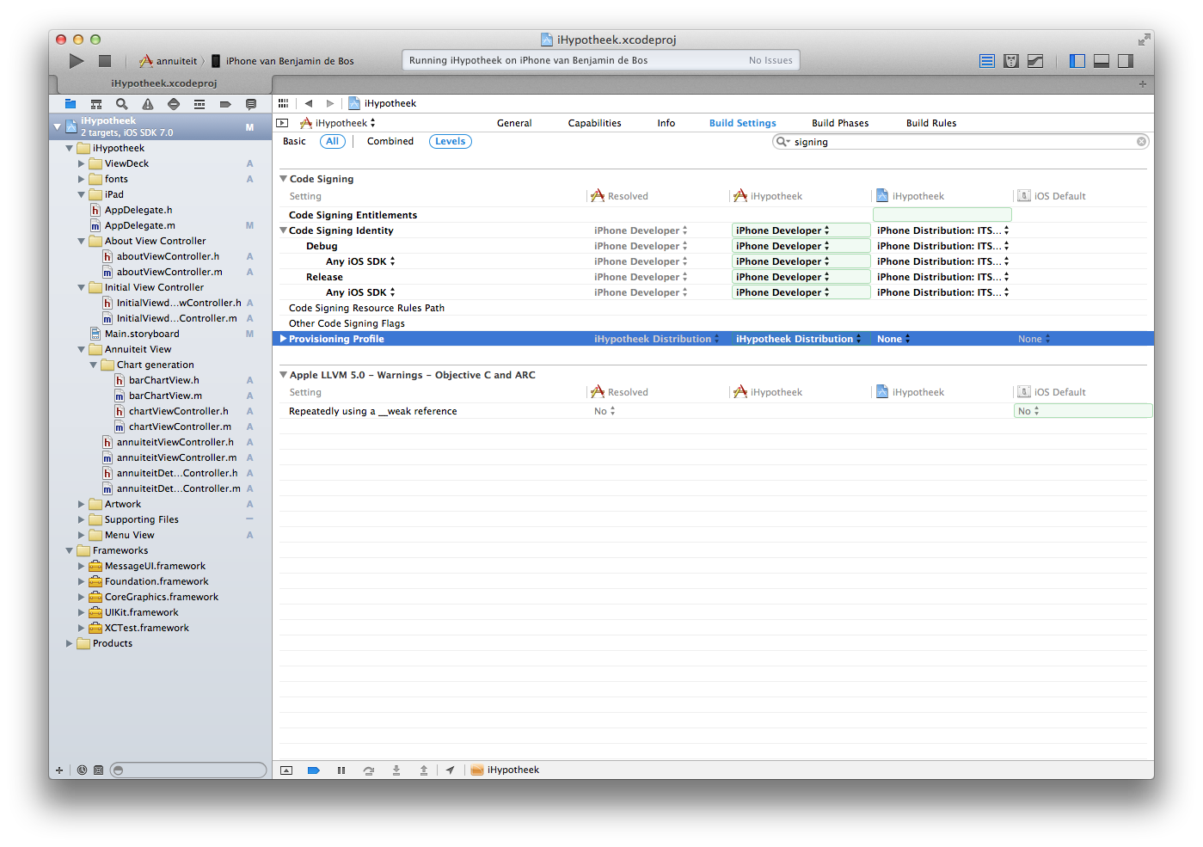The width and height of the screenshot is (1203, 847).
Task: Show the assistant editor
Action: 1011,61
